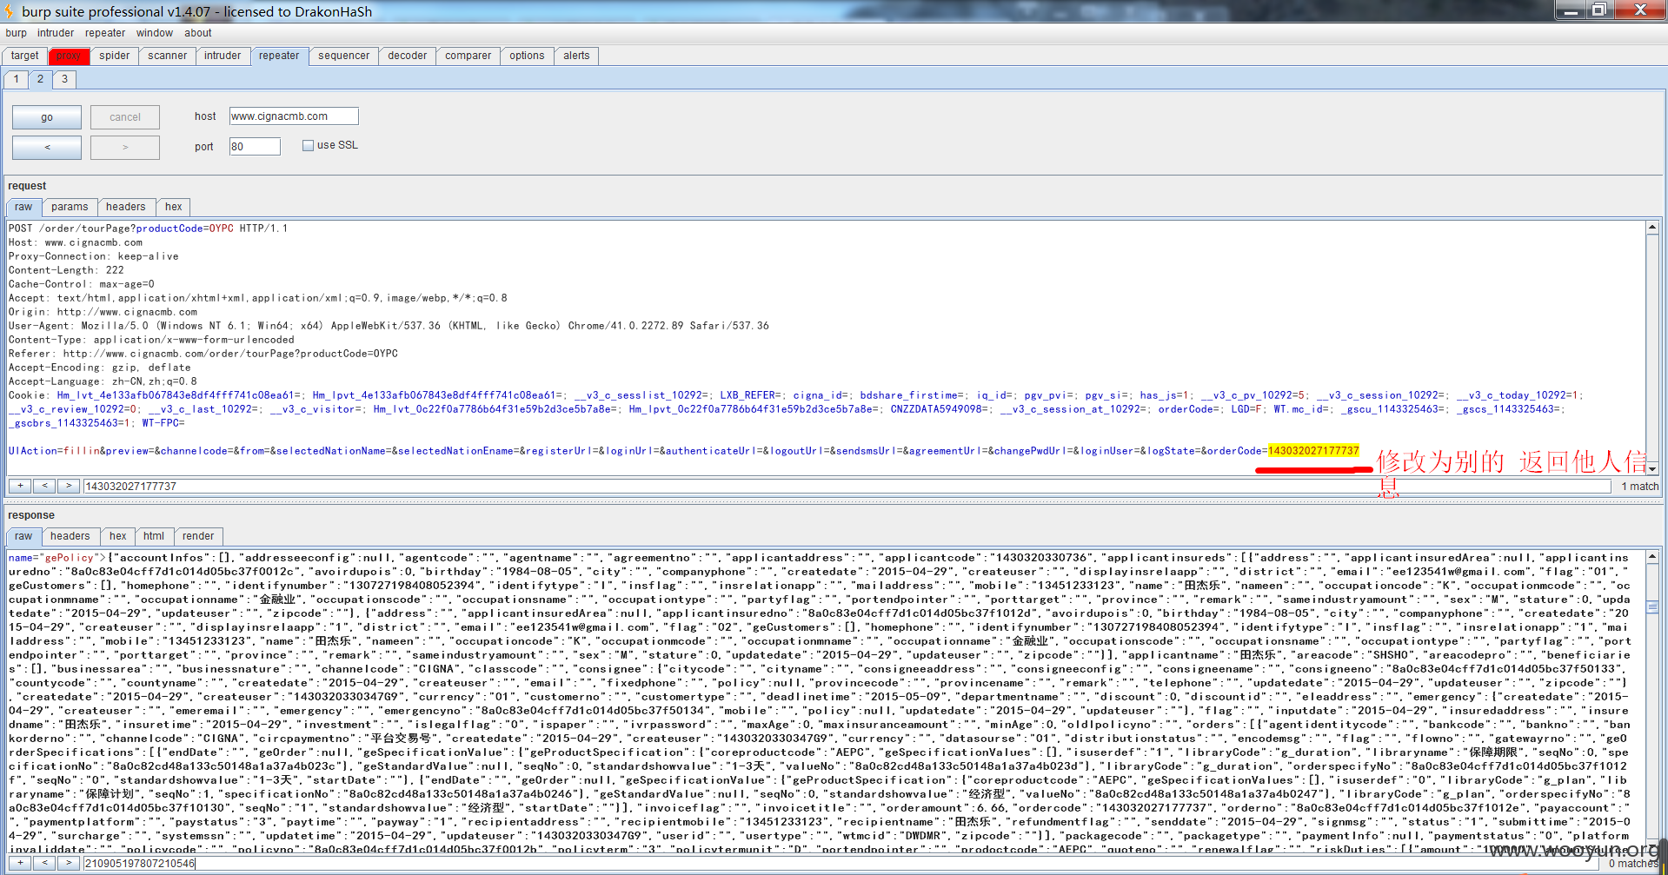Show response html view
Viewport: 1668px width, 875px height.
click(x=154, y=536)
